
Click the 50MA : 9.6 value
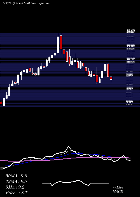[x=16, y=176]
